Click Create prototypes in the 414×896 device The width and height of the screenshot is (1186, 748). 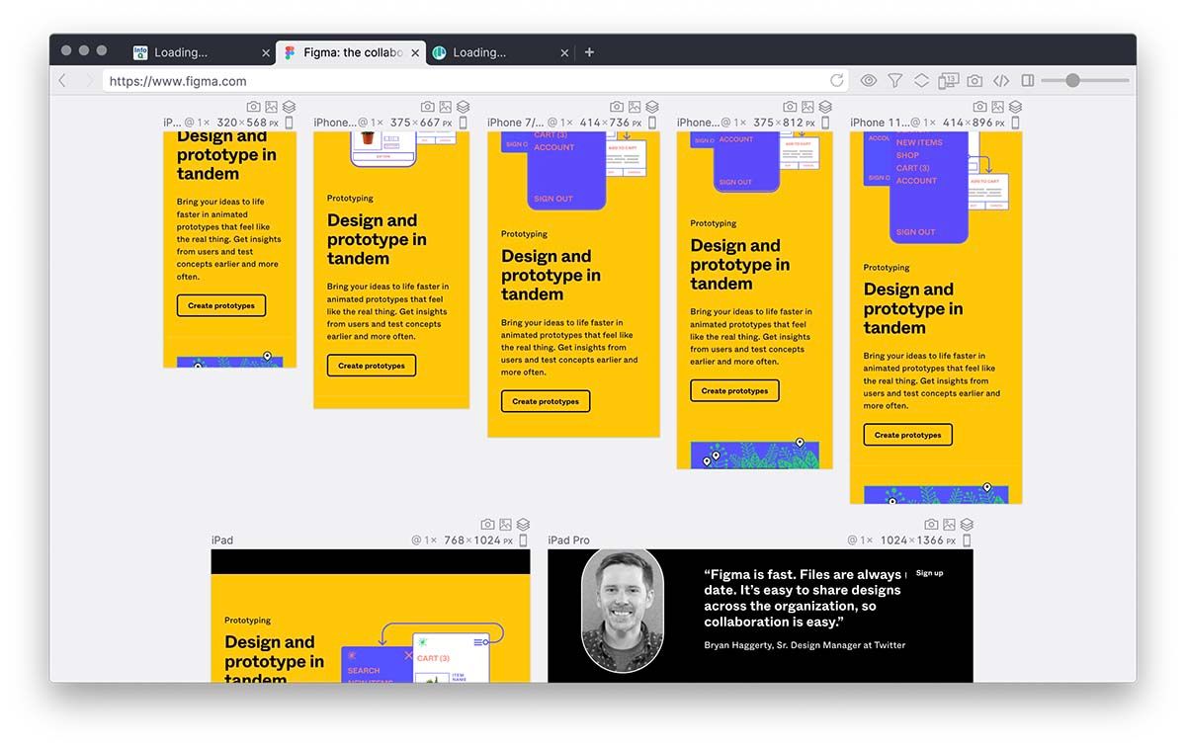[908, 435]
